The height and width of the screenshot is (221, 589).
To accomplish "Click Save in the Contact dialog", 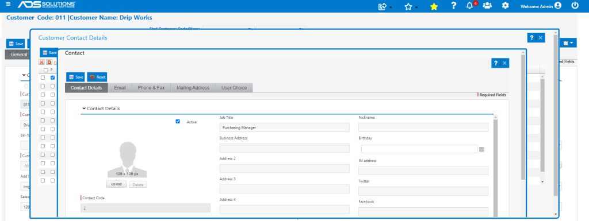I will click(x=75, y=77).
